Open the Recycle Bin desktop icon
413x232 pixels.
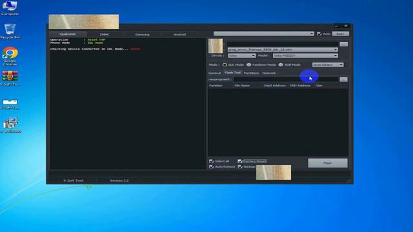point(10,31)
